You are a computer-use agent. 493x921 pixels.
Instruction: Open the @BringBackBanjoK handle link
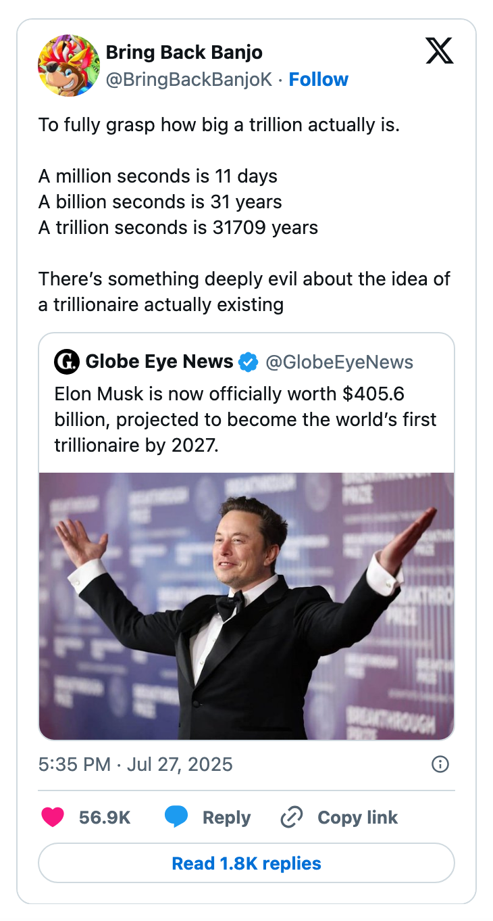click(189, 80)
